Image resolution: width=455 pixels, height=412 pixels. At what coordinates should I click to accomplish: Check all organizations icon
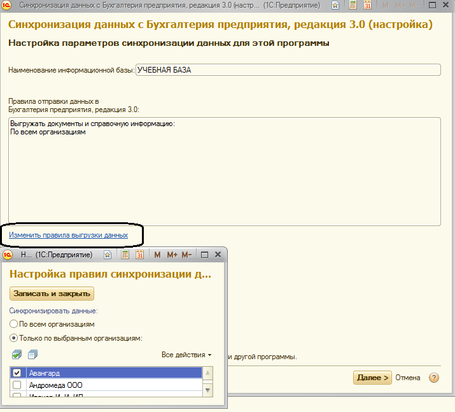pos(17,355)
